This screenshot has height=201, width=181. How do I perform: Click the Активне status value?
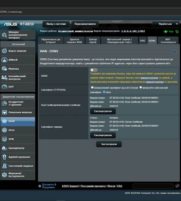point(114,118)
